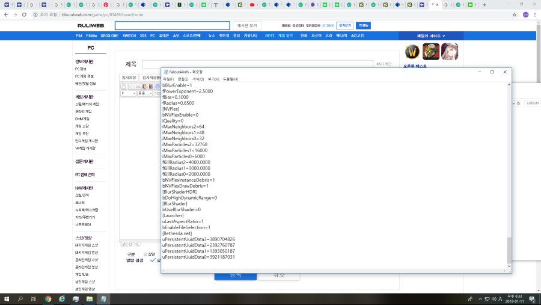Open the 파일(F) menu in Notepad
Viewport: 541px width, 305px height.
pos(168,79)
